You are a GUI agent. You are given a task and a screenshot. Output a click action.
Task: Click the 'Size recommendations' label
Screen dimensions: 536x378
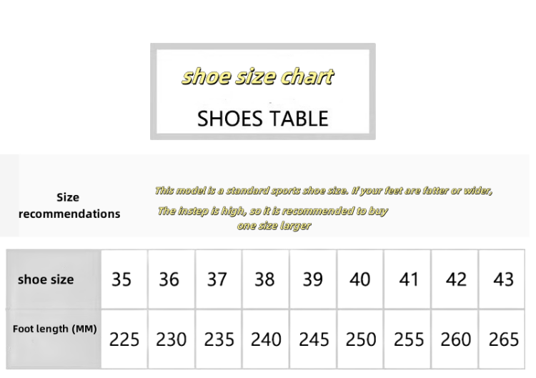tap(69, 205)
